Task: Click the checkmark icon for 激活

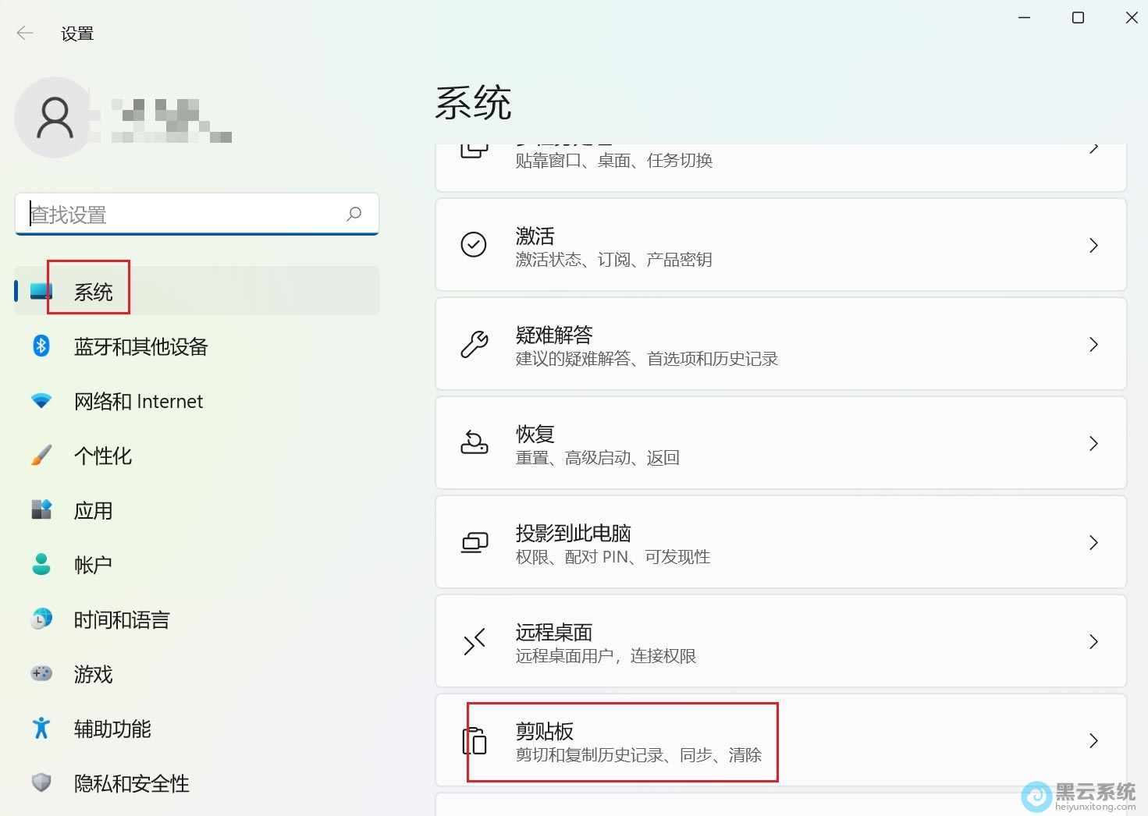Action: pyautogui.click(x=474, y=245)
